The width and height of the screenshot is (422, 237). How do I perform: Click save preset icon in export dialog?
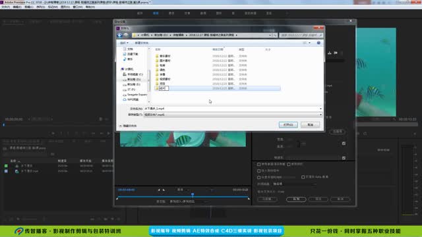(330, 53)
